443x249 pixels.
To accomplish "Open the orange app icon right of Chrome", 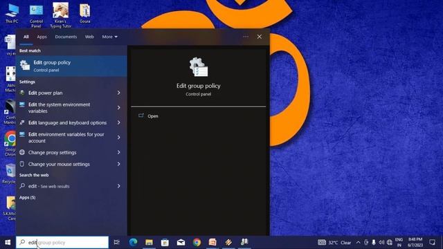I will 213,242.
